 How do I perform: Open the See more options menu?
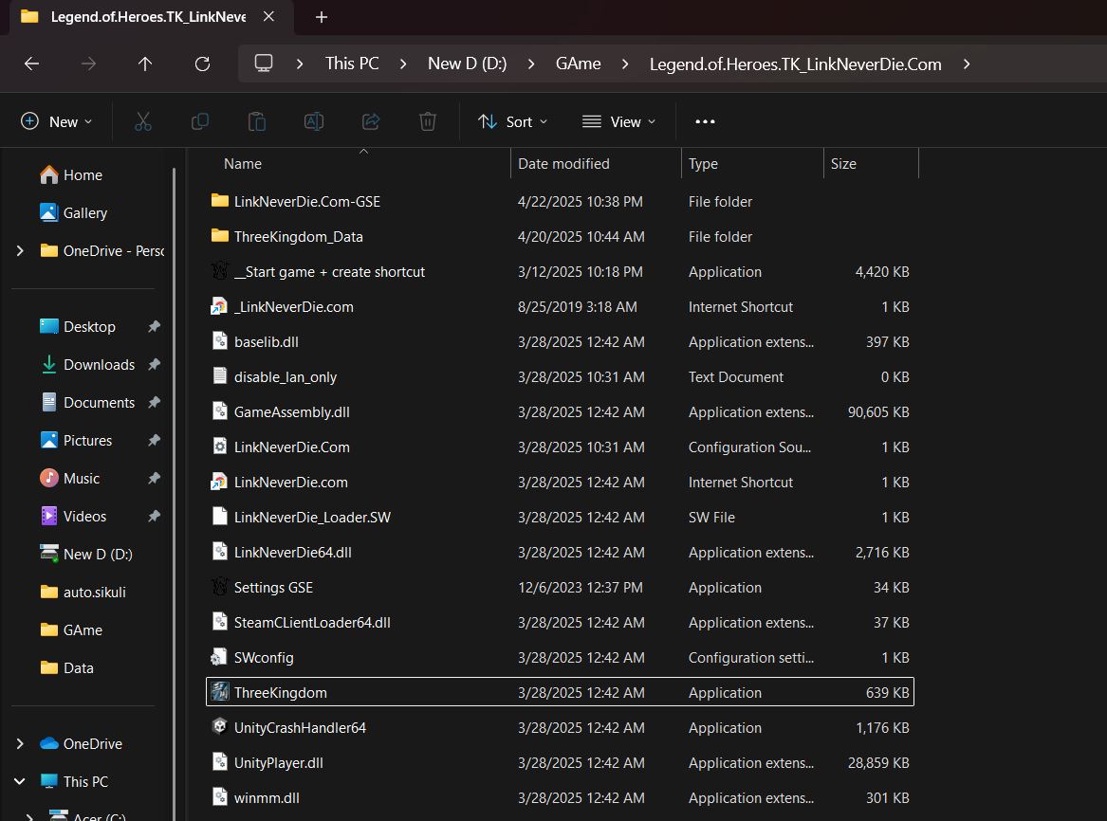[705, 121]
